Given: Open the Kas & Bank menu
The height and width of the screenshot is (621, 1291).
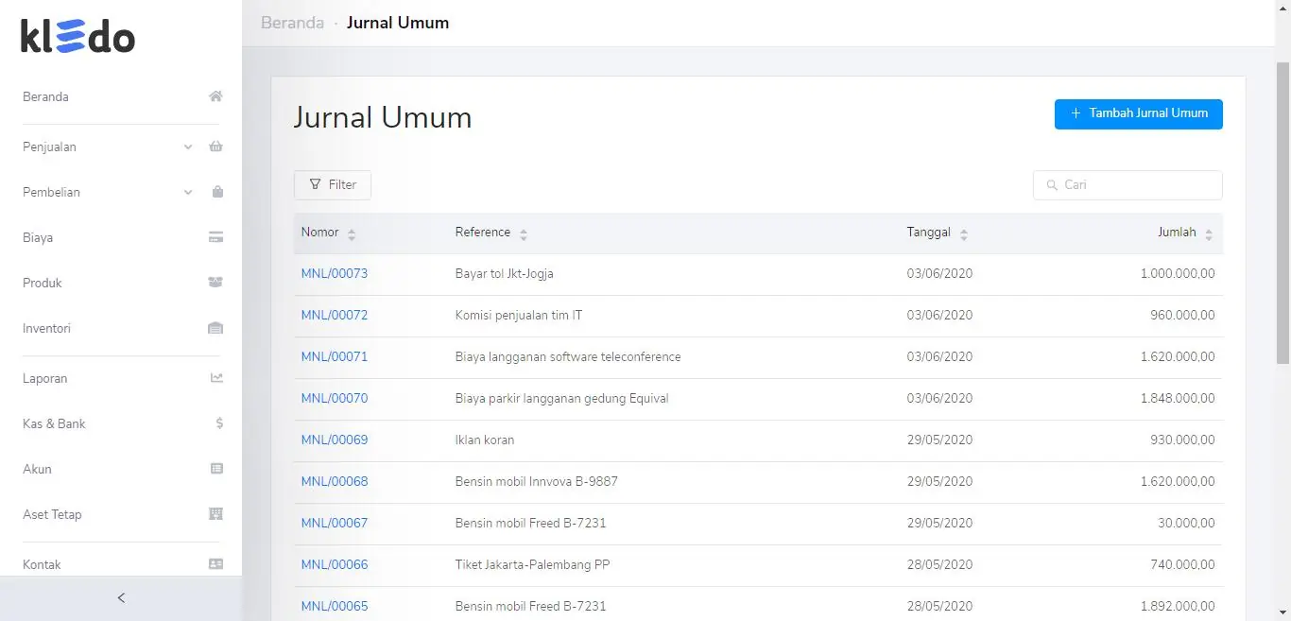Looking at the screenshot, I should coord(54,423).
